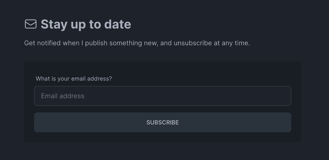The width and height of the screenshot is (329, 160).
Task: Click "publish something new" in the description
Action: (x=121, y=43)
